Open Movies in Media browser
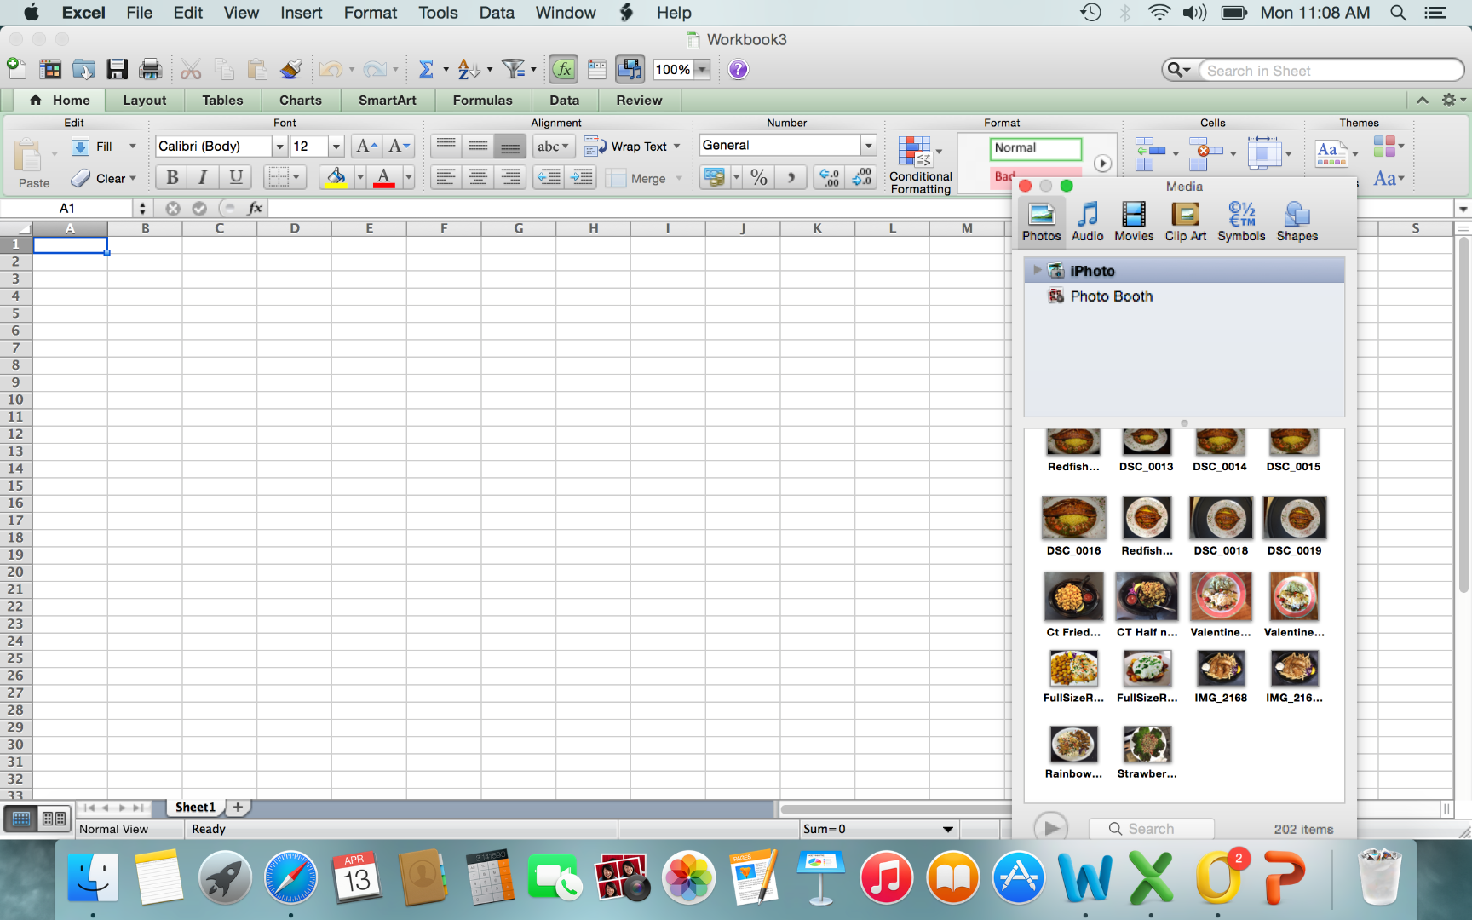 point(1134,221)
